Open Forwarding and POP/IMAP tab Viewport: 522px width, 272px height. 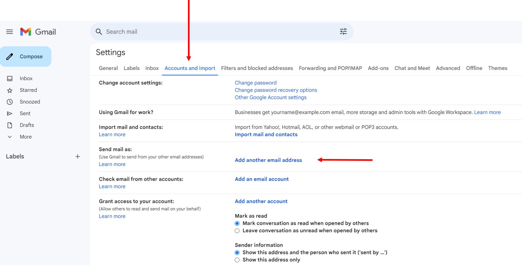tap(330, 68)
